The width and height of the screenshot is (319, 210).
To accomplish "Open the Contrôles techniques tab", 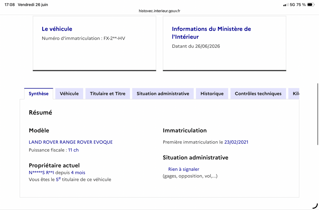I will coord(258,94).
